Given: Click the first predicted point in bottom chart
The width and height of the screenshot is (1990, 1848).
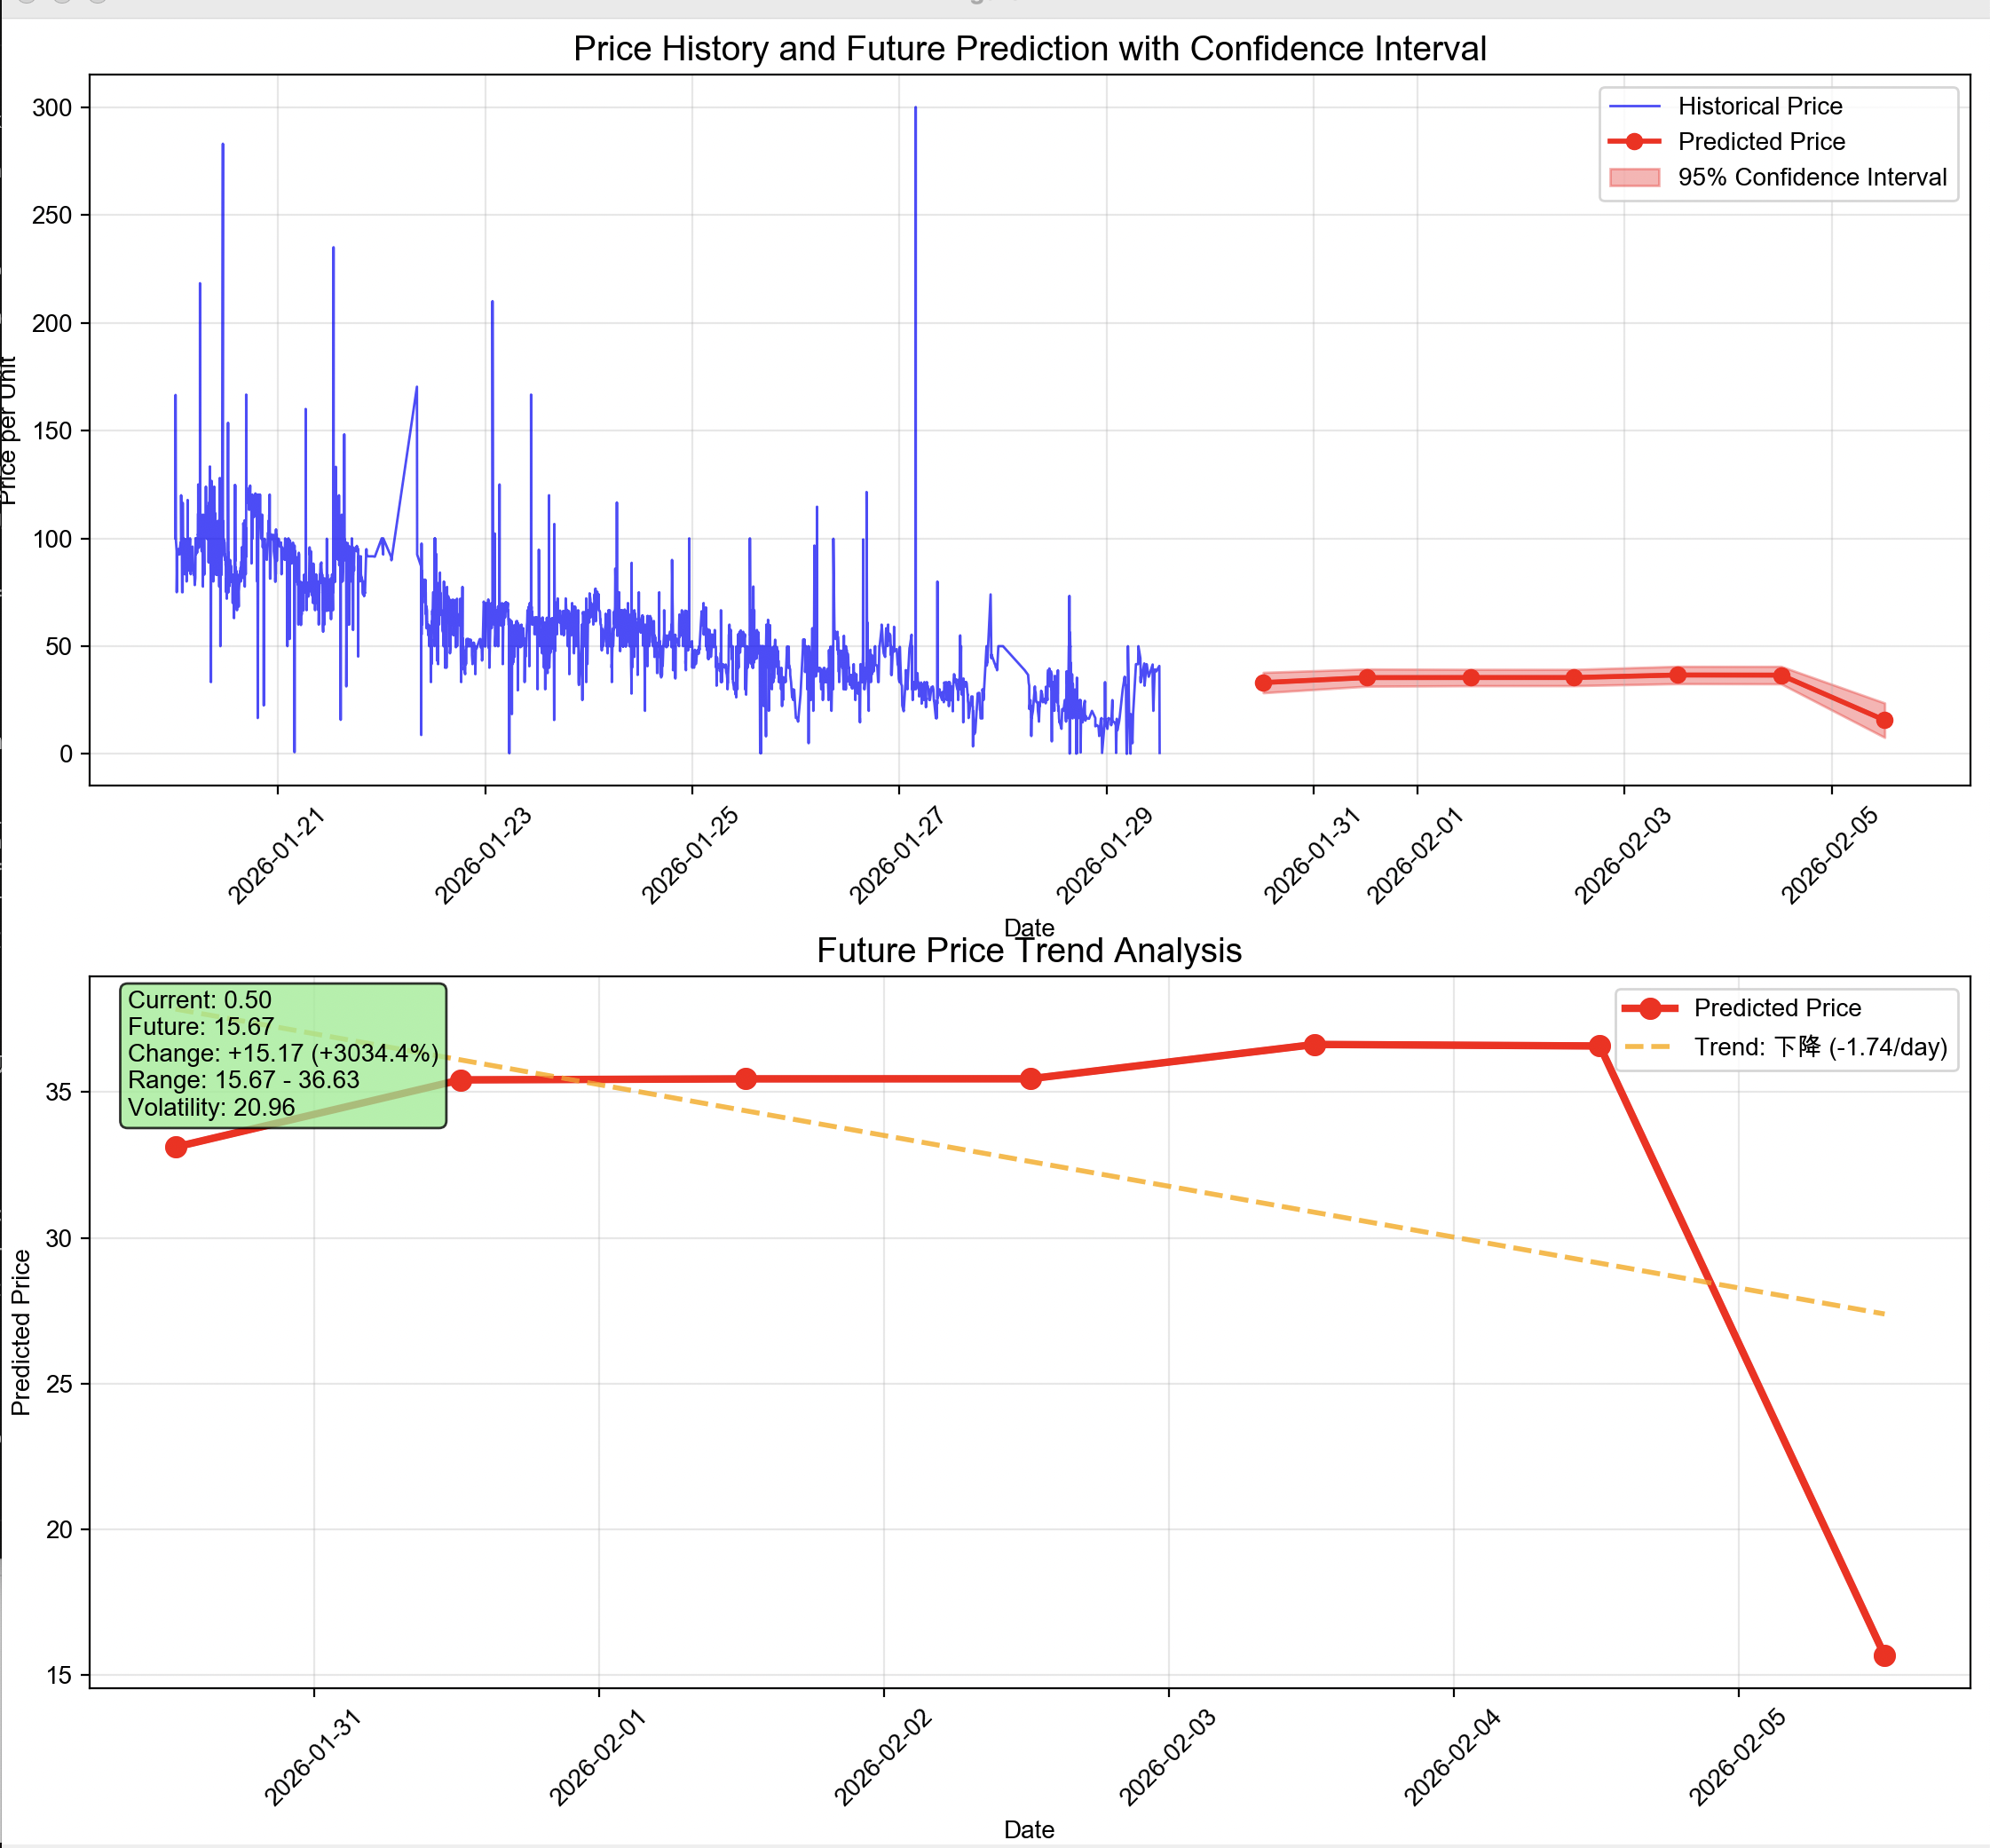Looking at the screenshot, I should click(x=176, y=1147).
